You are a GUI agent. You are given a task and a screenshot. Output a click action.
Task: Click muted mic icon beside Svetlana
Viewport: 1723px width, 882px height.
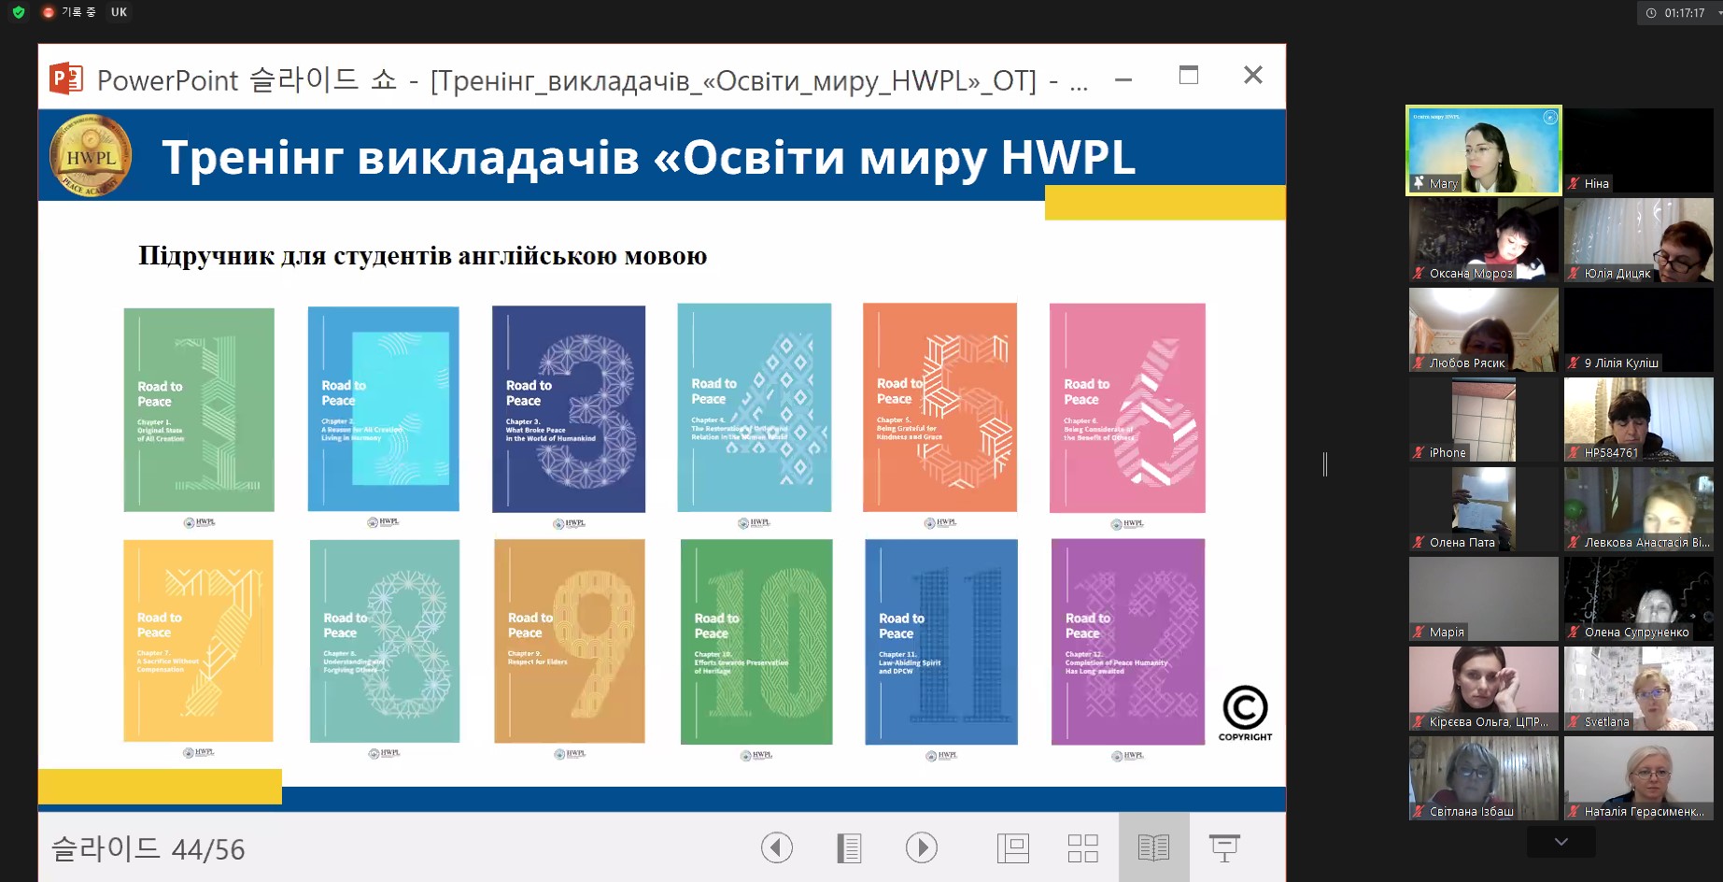pyautogui.click(x=1575, y=721)
